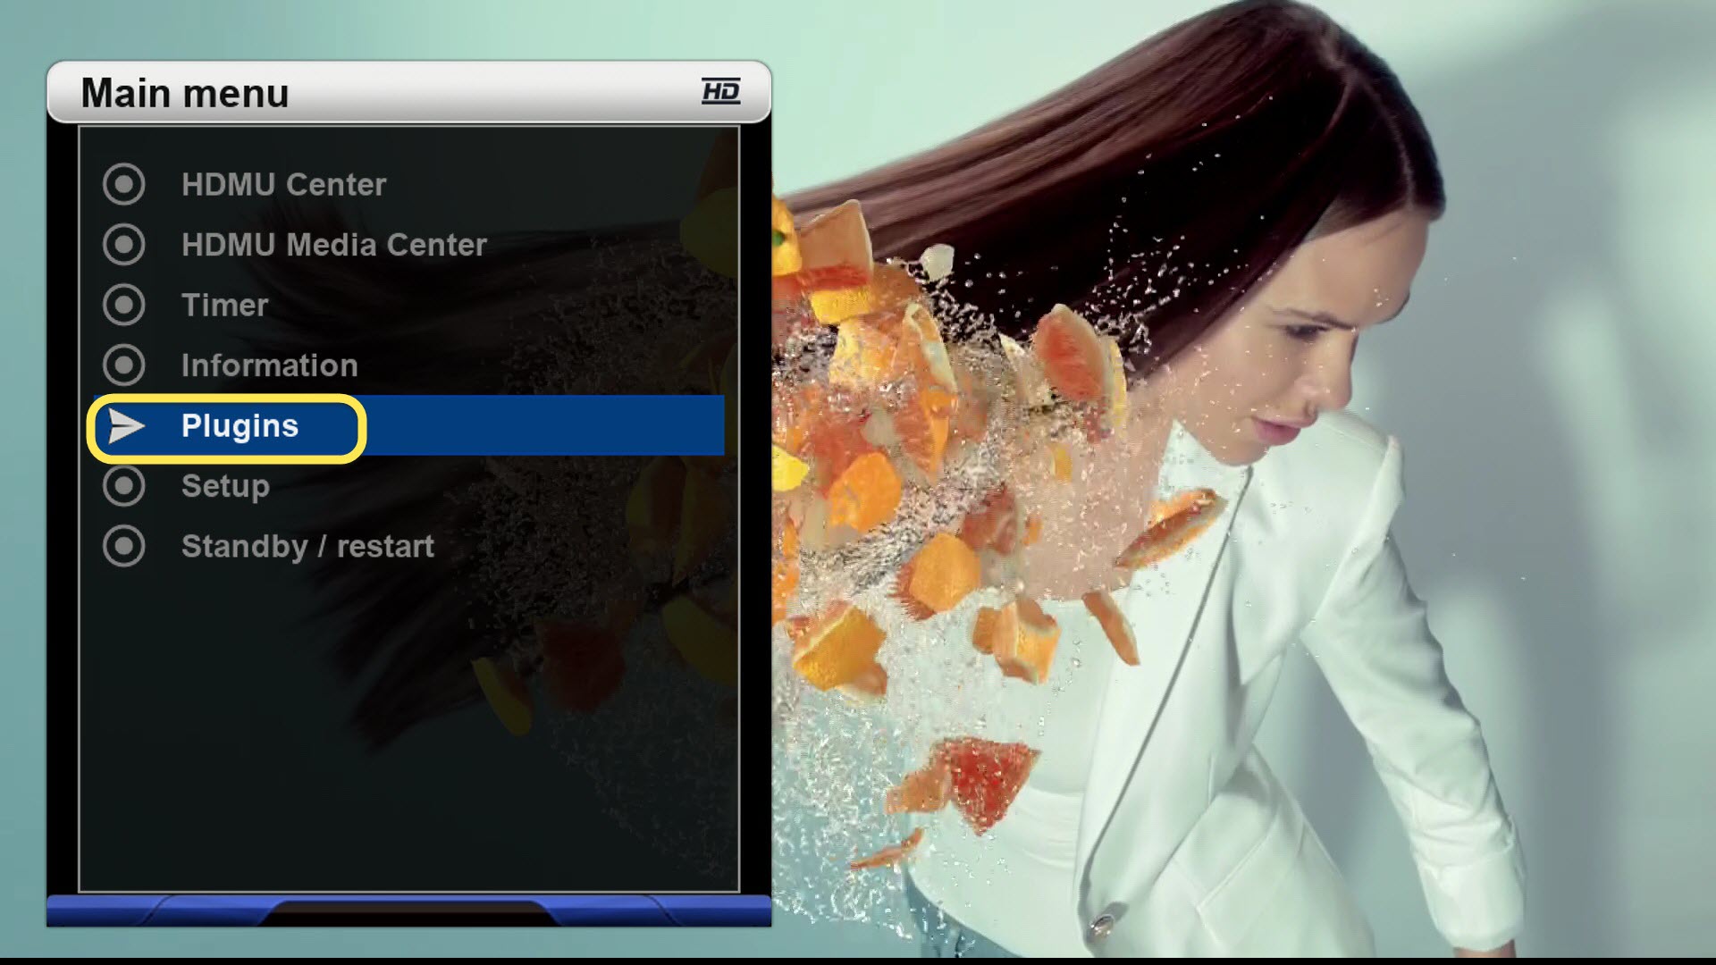Choose Information from the main menu

point(409,365)
